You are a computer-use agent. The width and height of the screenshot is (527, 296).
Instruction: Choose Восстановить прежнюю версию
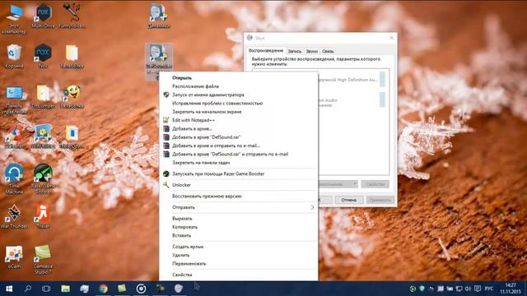click(239, 196)
